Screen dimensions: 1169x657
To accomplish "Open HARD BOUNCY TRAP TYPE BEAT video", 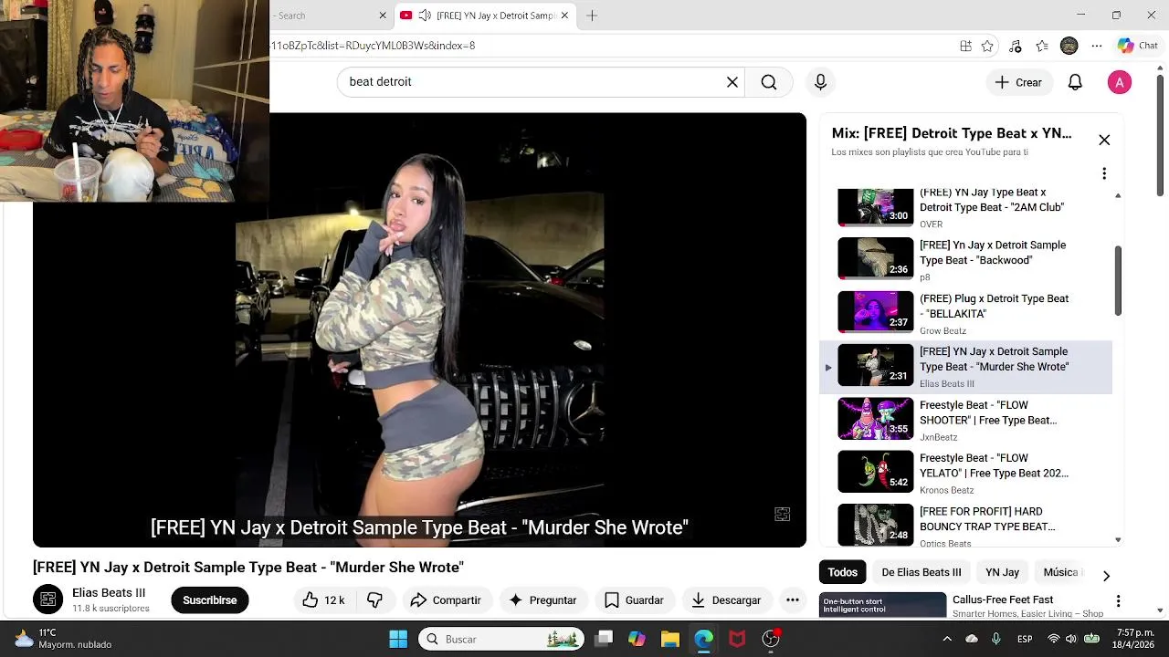I will point(966,525).
